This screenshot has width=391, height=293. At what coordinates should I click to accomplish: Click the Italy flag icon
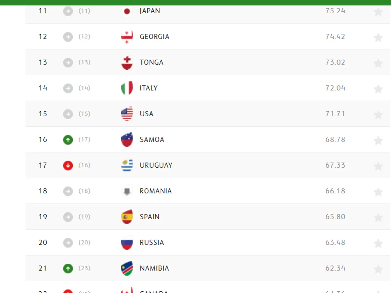tap(127, 88)
